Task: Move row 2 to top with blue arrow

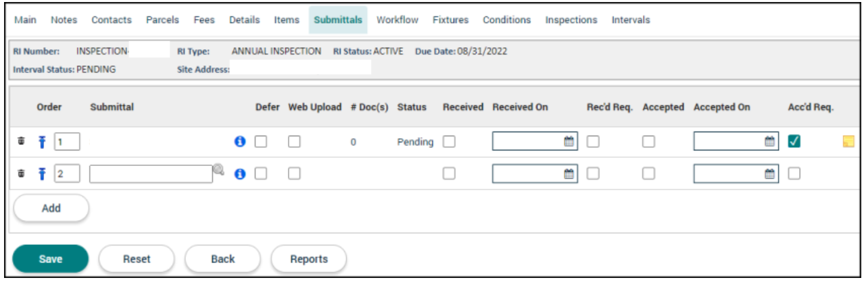Action: 41,173
